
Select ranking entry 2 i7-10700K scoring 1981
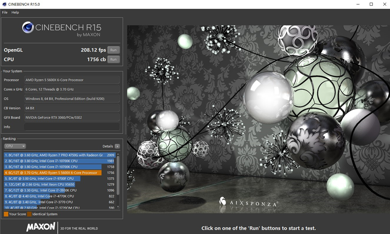point(59,161)
